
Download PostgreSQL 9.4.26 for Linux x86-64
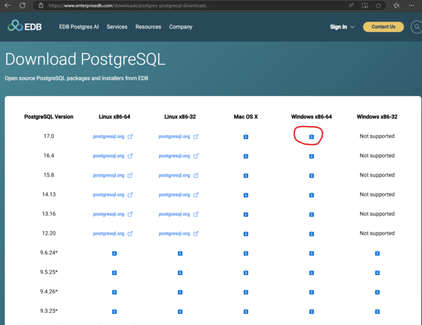[x=114, y=292]
